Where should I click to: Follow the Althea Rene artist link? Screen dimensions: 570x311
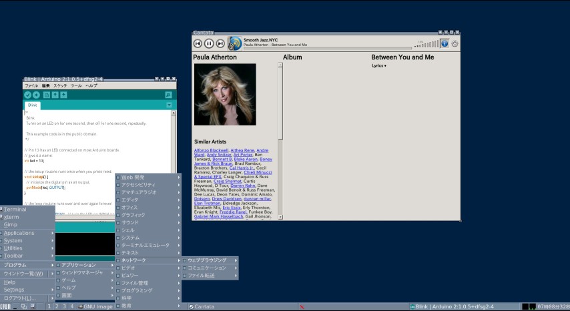point(242,150)
